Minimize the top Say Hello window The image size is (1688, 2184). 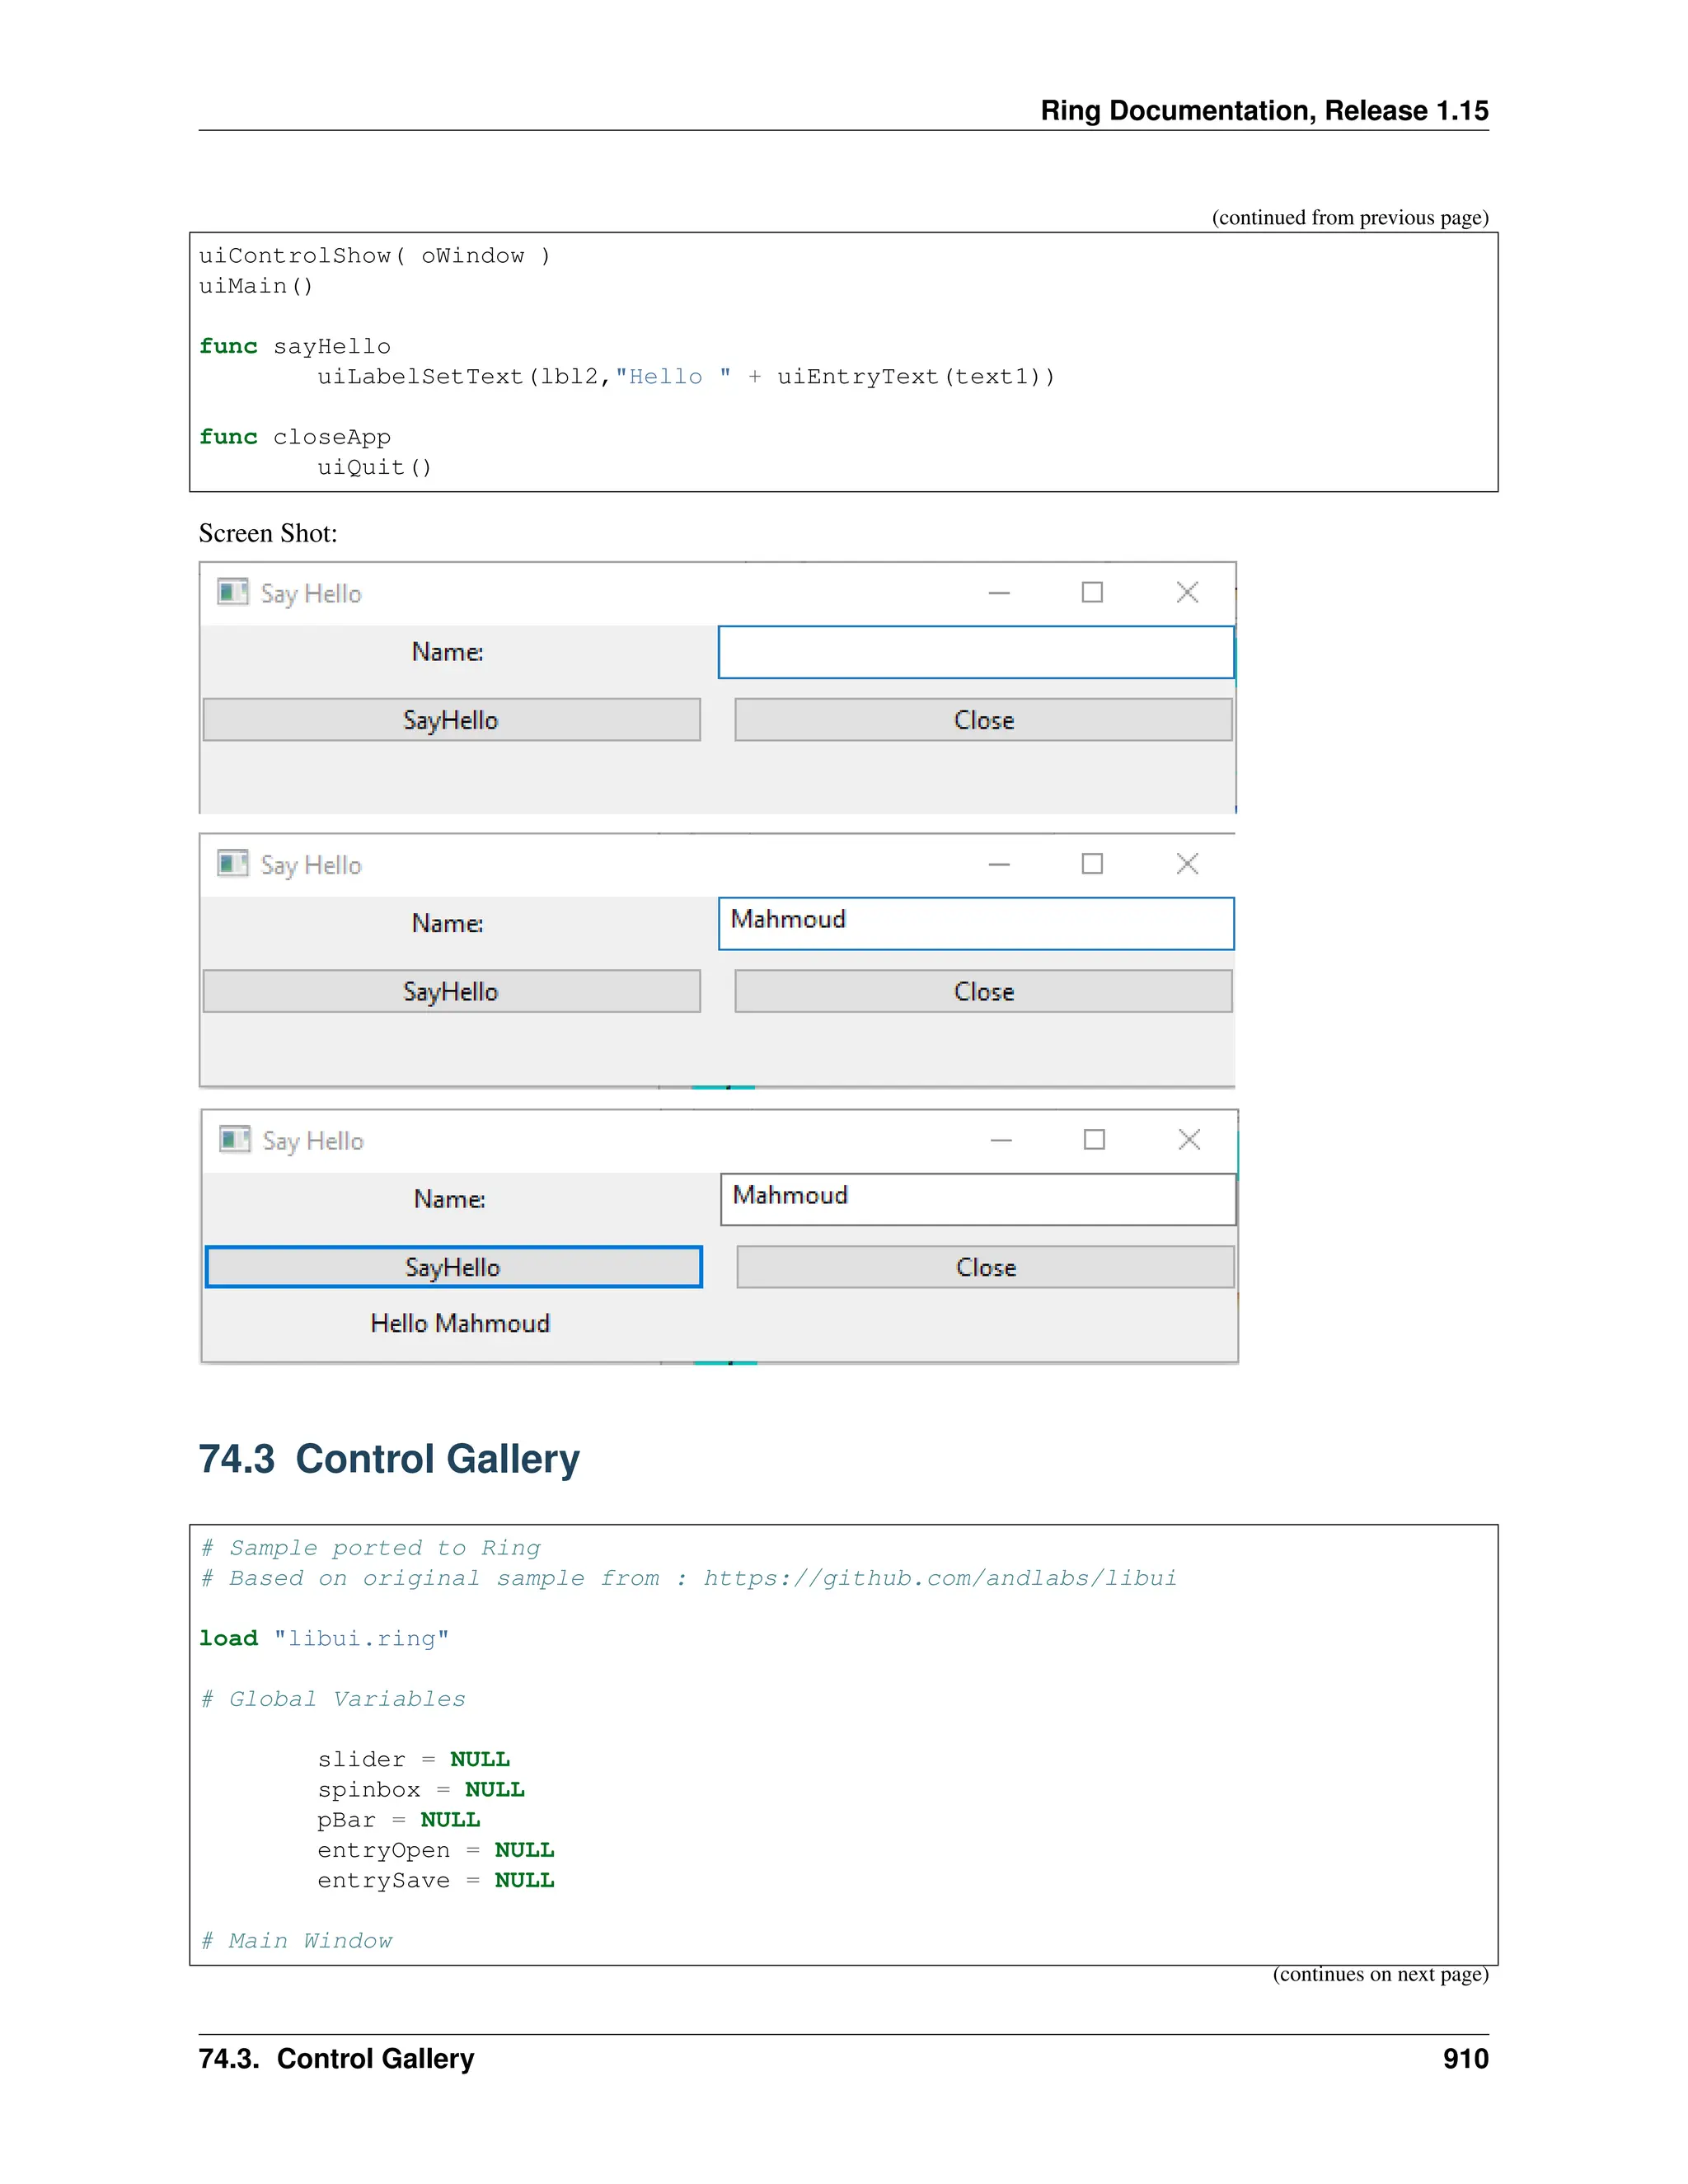coord(998,593)
